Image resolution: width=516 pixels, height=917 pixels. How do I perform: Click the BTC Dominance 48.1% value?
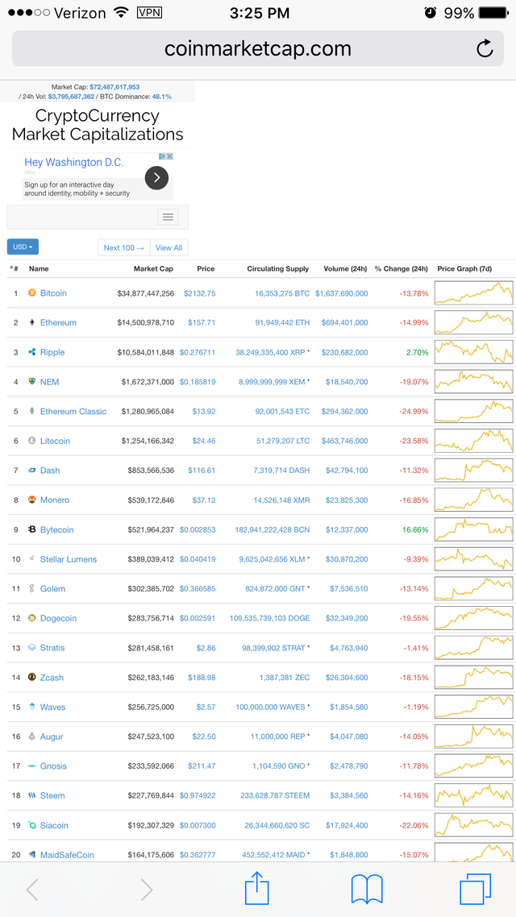[x=161, y=96]
